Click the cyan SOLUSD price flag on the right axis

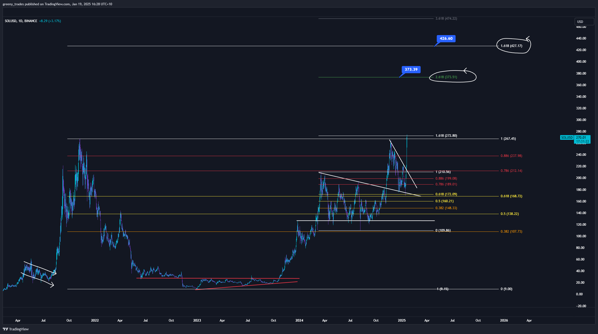(x=567, y=137)
